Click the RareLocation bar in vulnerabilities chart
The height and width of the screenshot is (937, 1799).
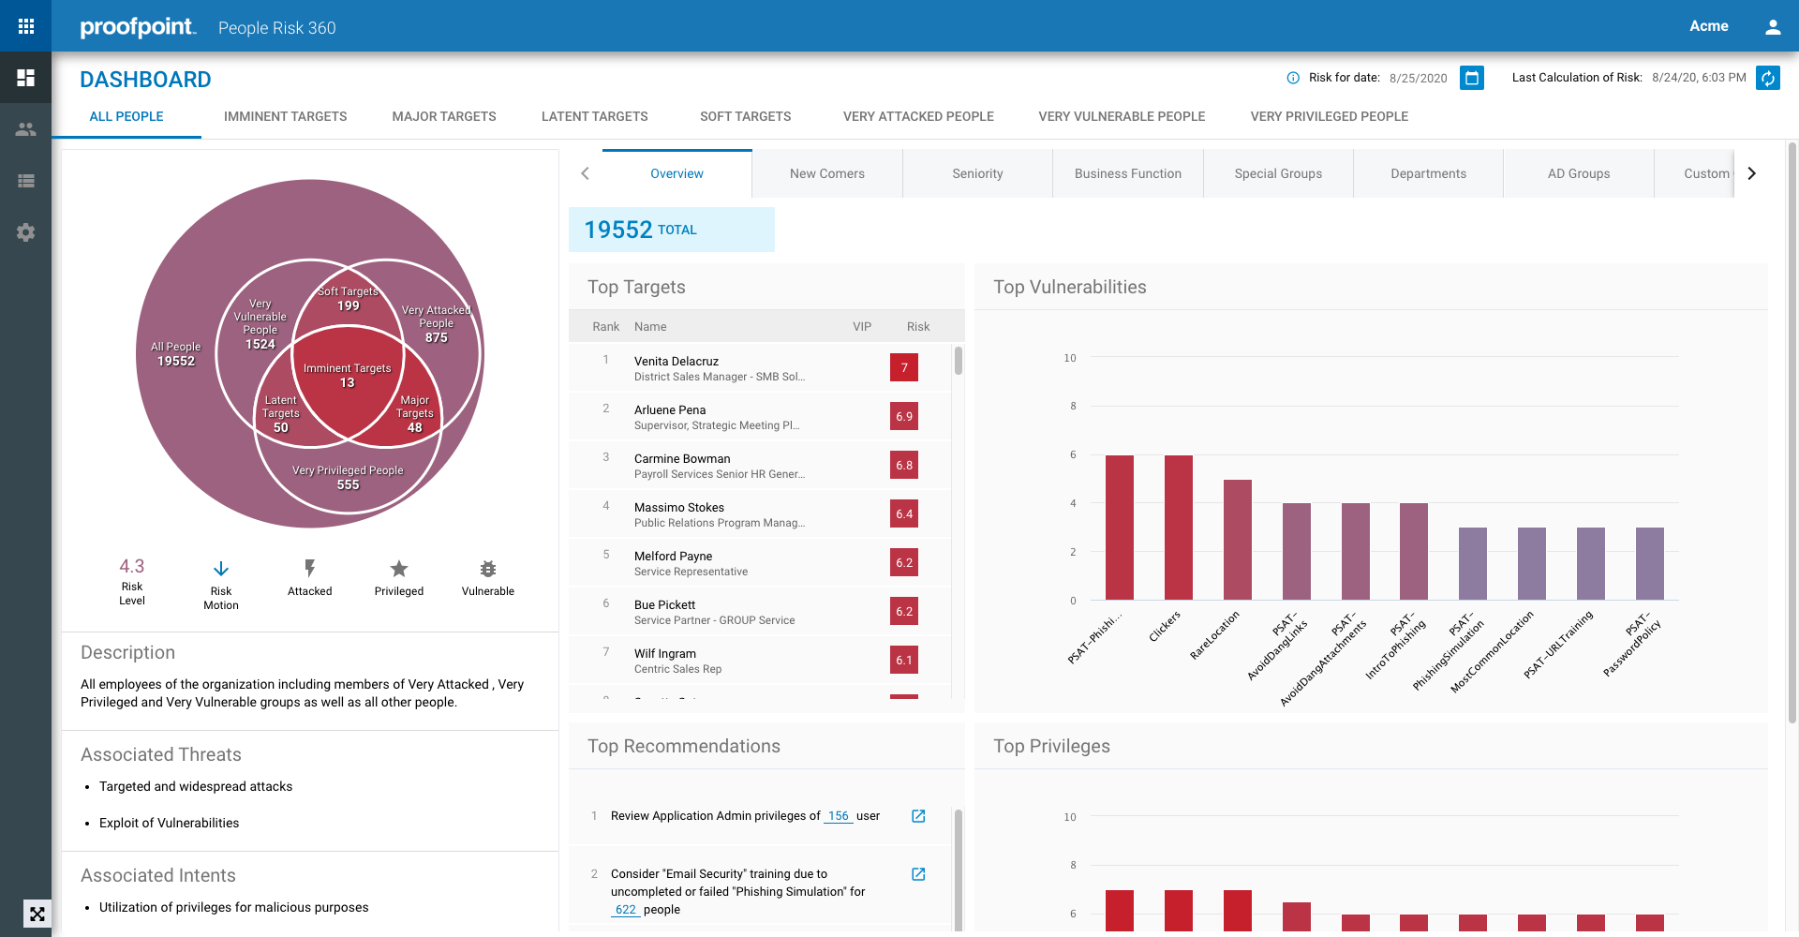[x=1238, y=540]
